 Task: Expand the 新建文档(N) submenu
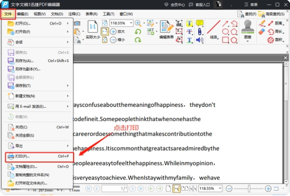point(38,96)
